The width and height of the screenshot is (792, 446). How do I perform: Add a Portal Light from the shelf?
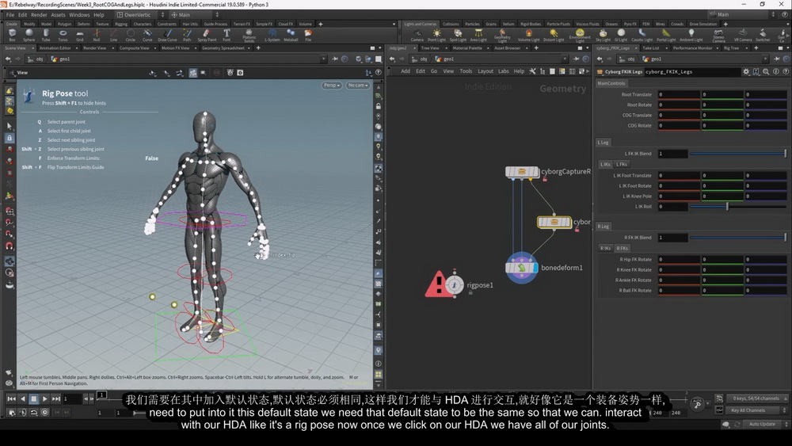coord(666,36)
